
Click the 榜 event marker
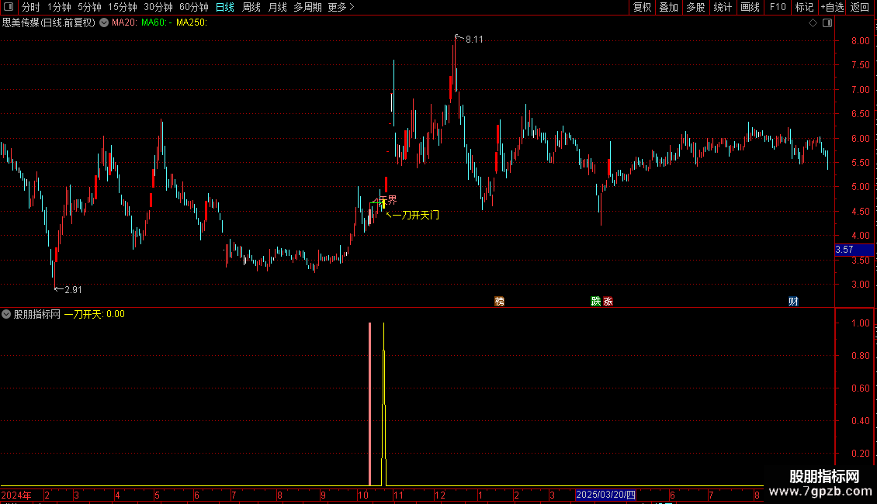(500, 301)
